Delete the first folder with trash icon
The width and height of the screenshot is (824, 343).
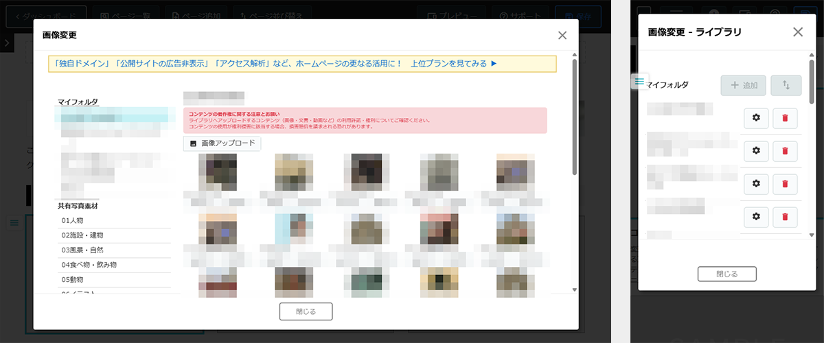point(785,118)
